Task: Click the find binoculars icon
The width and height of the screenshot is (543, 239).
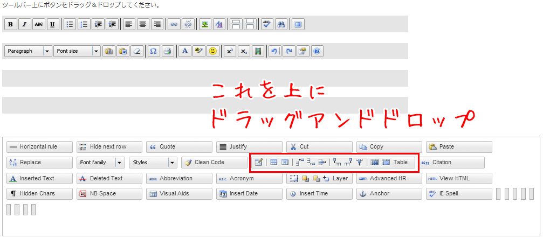Action: click(x=281, y=24)
